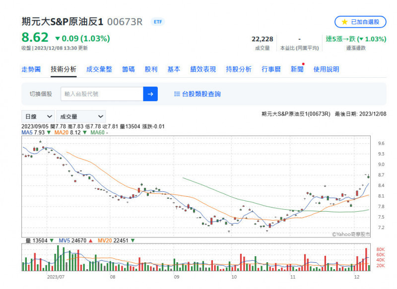Click the 本益比 (同業平均) label

pyautogui.click(x=300, y=48)
